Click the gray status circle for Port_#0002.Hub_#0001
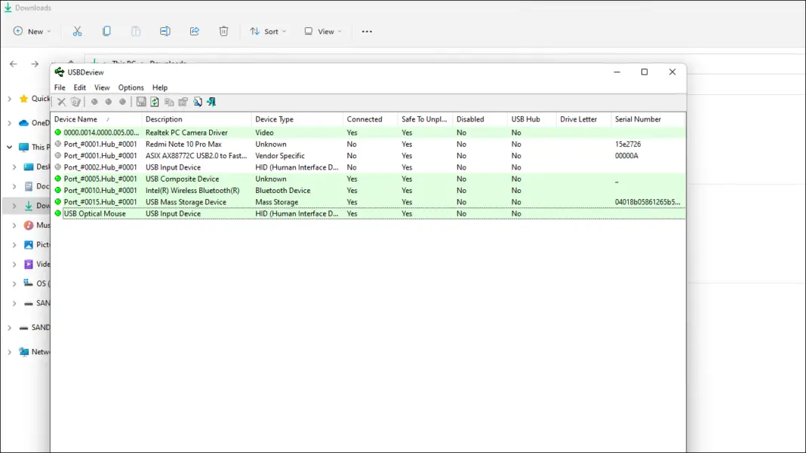The height and width of the screenshot is (453, 806). [x=60, y=167]
